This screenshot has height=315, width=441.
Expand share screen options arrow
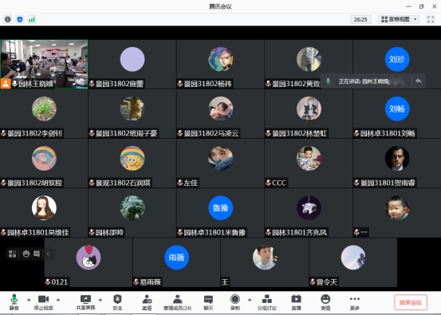(x=100, y=300)
